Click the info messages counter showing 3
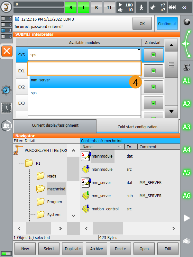 click(6, 30)
